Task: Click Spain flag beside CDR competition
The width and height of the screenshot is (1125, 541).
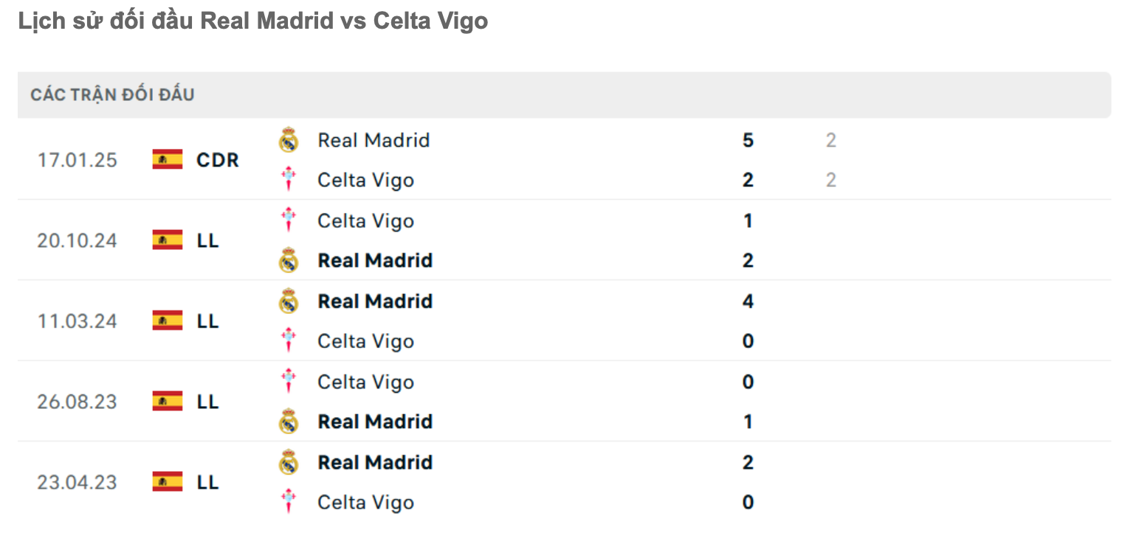Action: [168, 159]
